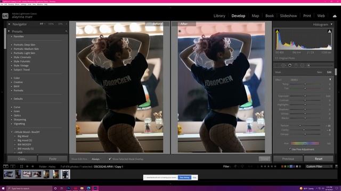This screenshot has width=341, height=191.
Task: Expand Style: Cinematic preset group
Action: tap(12, 57)
